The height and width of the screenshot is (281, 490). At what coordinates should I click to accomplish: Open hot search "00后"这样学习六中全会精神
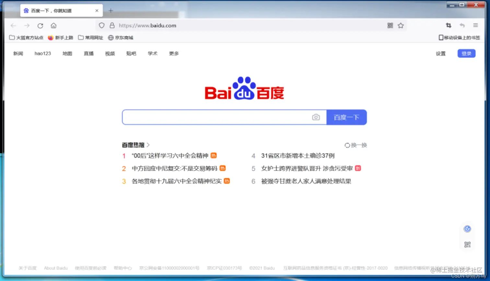pyautogui.click(x=170, y=156)
